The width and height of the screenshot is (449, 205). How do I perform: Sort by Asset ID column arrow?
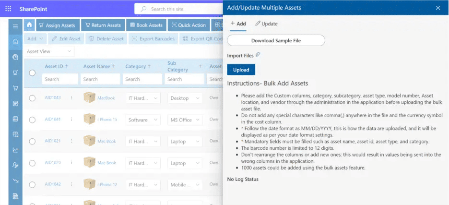tap(67, 66)
